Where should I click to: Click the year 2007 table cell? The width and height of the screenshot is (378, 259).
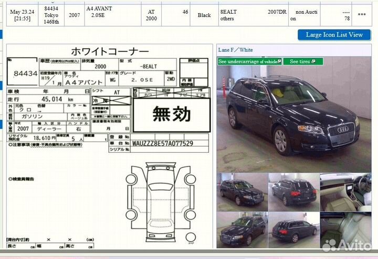[x=75, y=15]
